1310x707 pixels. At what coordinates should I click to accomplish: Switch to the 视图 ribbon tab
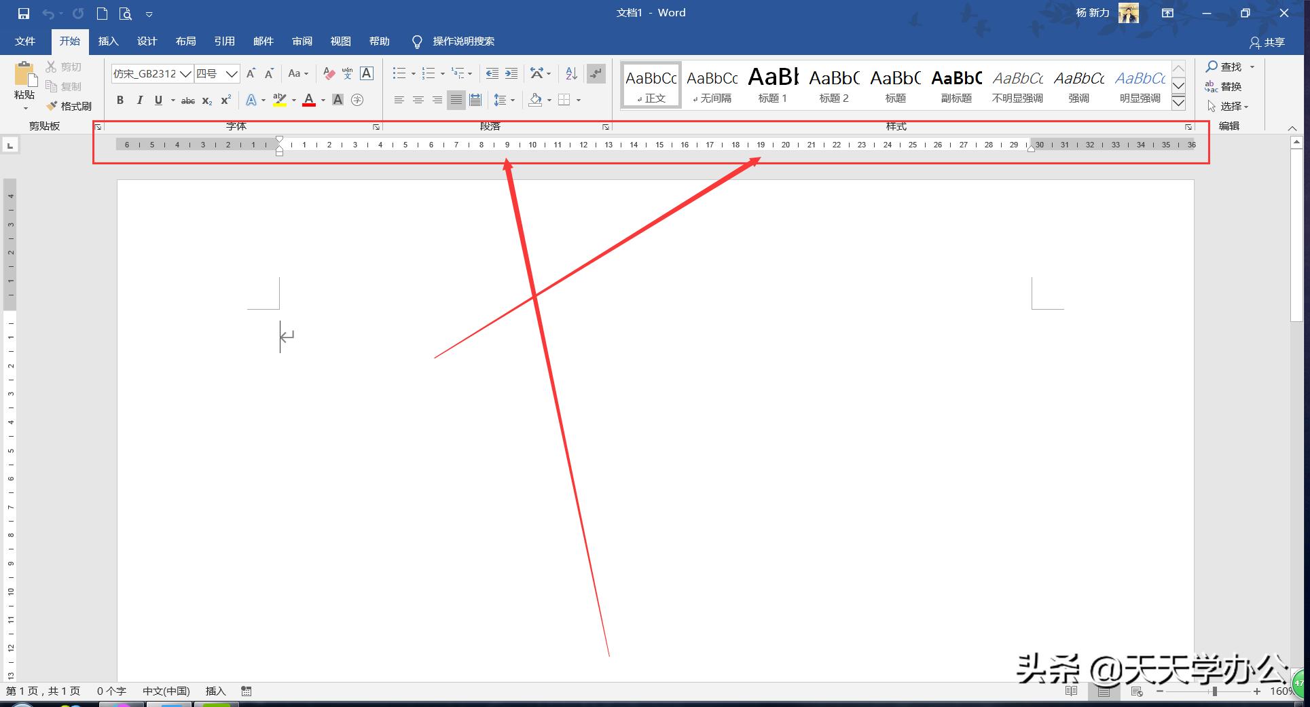[340, 41]
